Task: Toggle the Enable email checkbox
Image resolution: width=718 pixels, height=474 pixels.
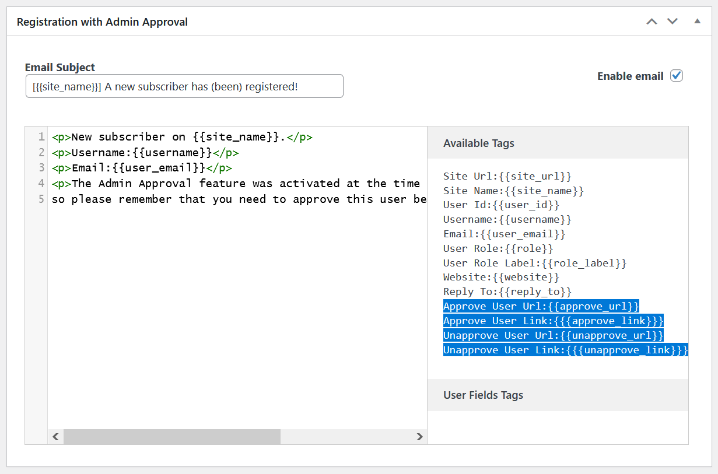Action: [x=677, y=76]
